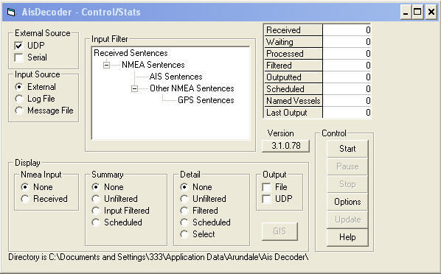Select External input source

click(x=19, y=87)
